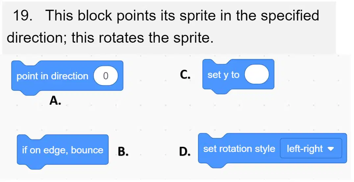
Task: Click the dropdown arrow next to left-right
Action: pos(331,149)
